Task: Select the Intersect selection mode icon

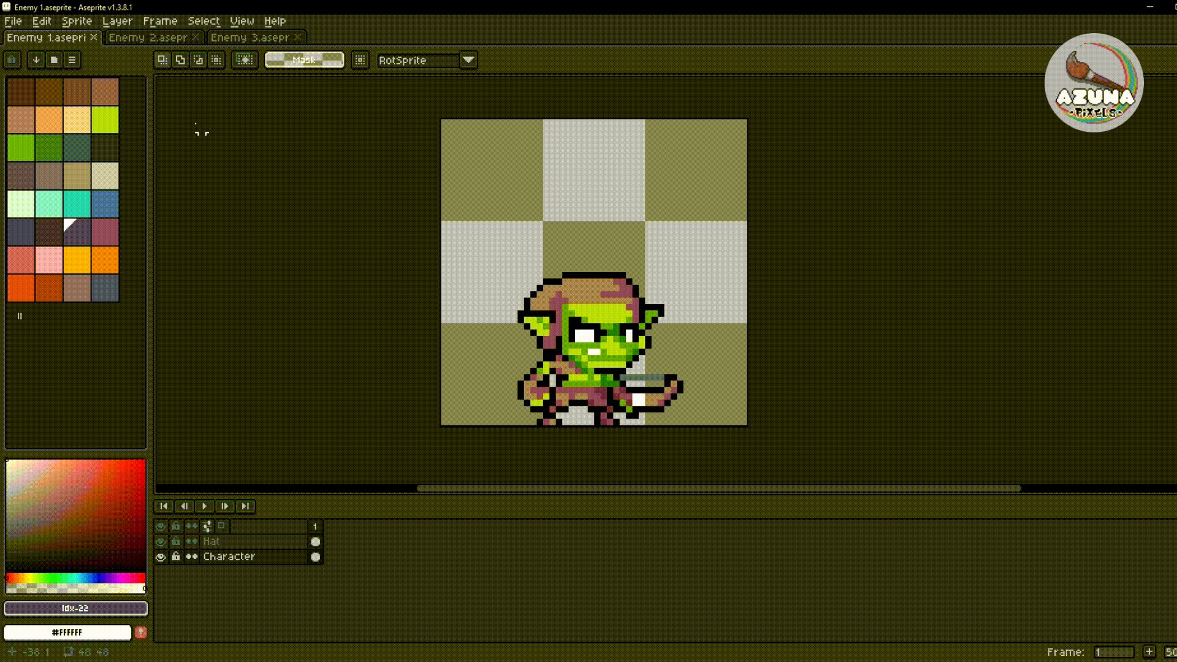Action: (x=216, y=60)
